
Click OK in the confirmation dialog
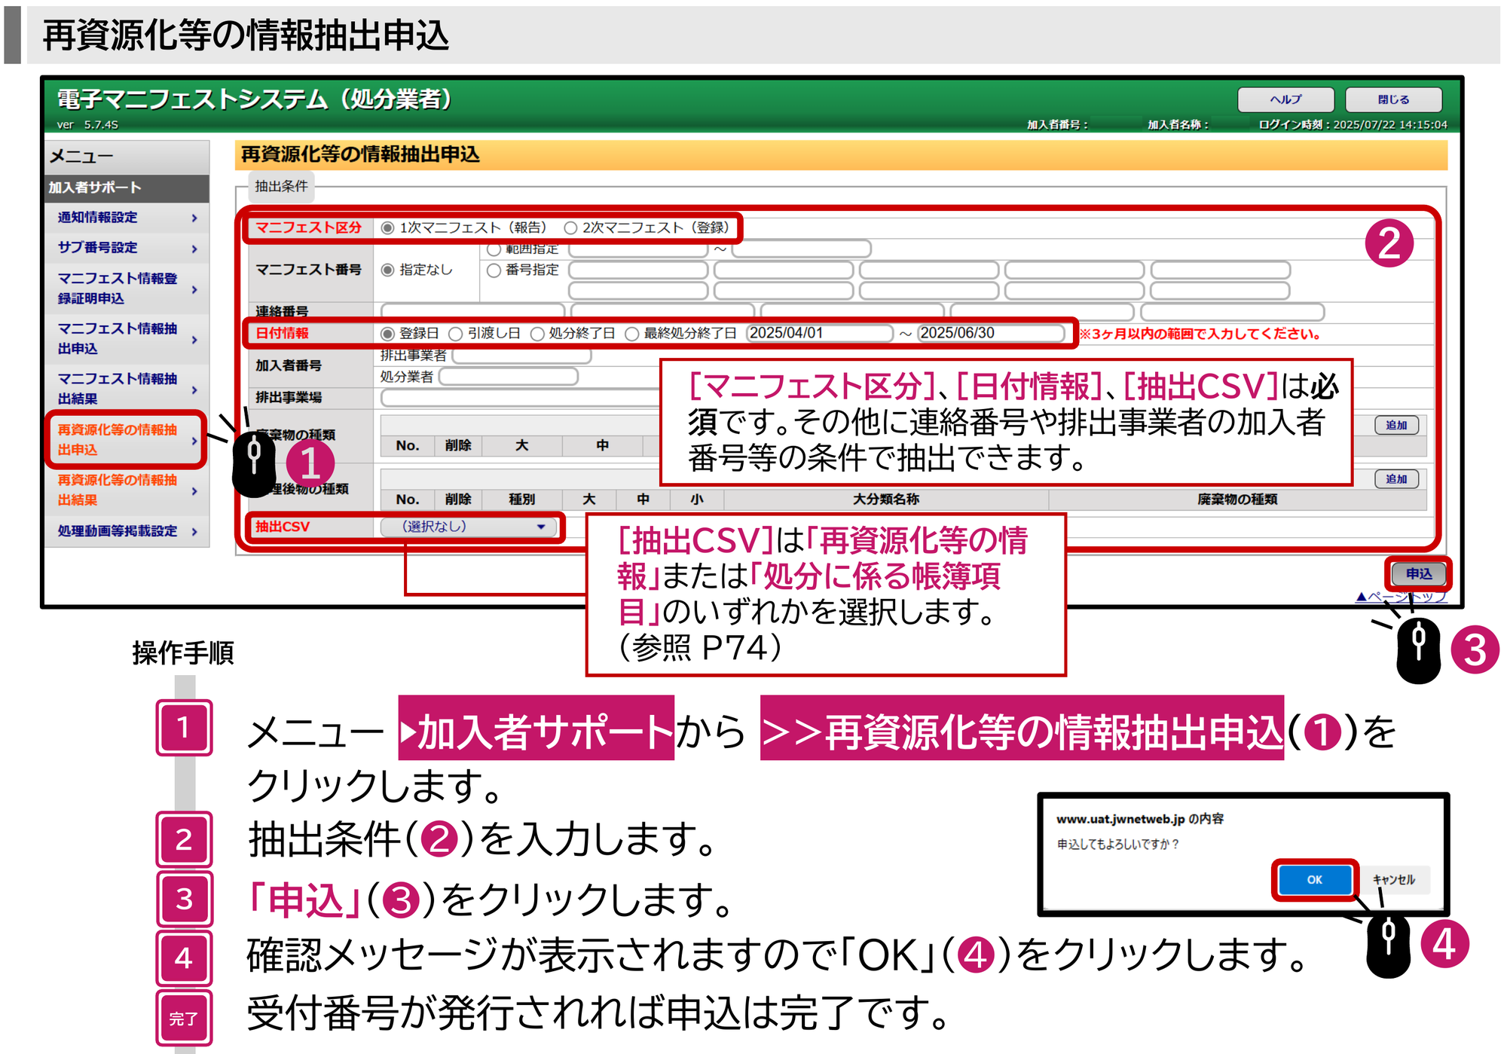pyautogui.click(x=1314, y=879)
